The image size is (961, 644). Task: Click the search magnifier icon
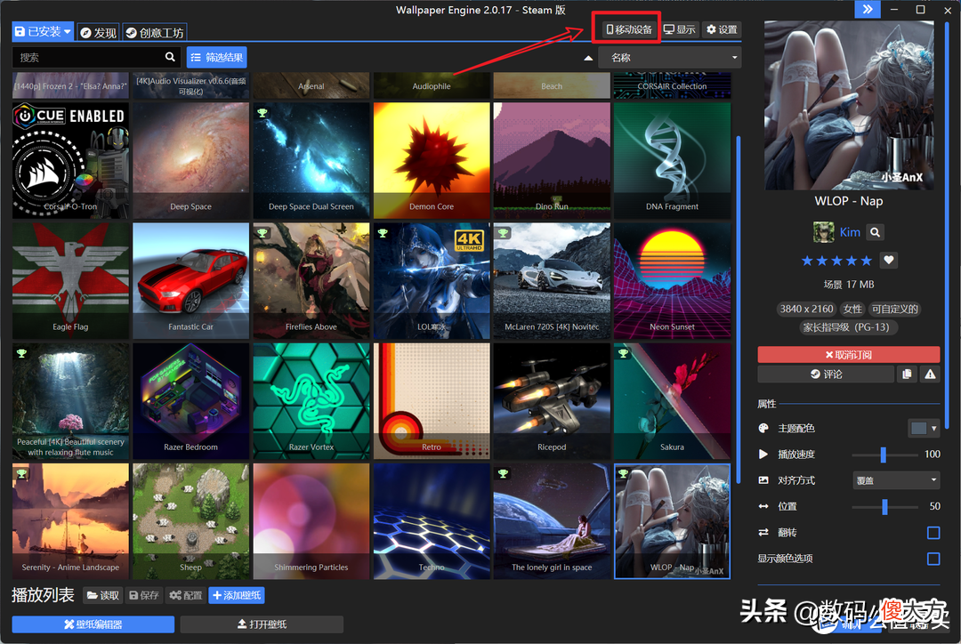tap(170, 57)
